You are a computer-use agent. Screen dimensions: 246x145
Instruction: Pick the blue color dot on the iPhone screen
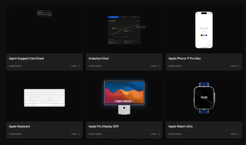(x=206, y=35)
